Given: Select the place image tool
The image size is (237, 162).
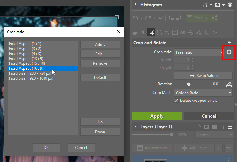Looking at the screenshot, I should 175,32.
